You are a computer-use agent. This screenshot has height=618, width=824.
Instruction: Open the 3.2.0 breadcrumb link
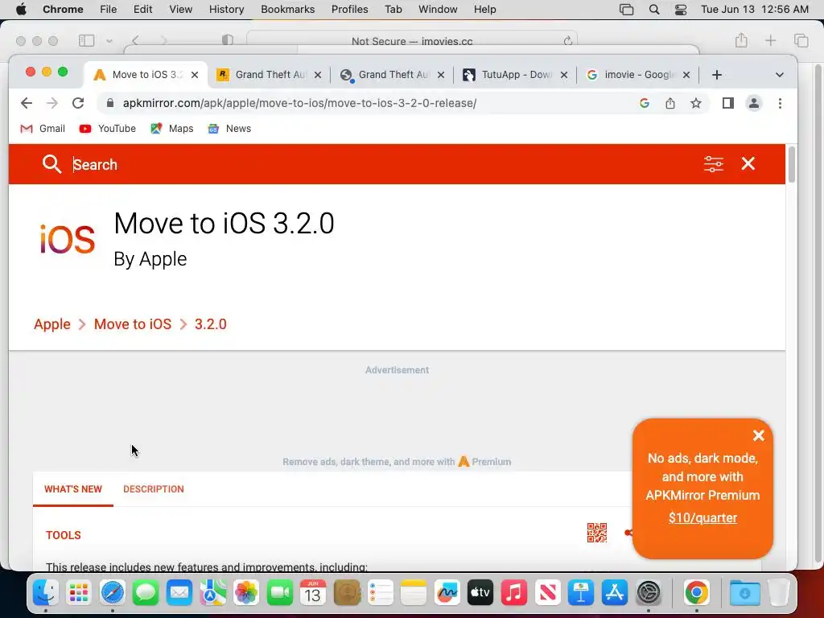(x=210, y=324)
